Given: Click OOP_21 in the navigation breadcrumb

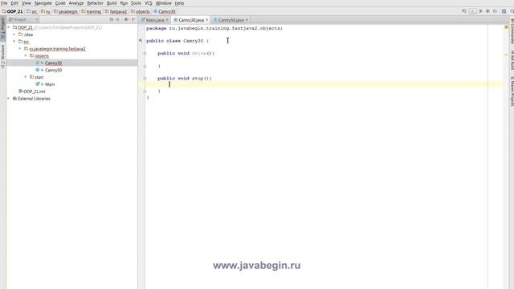Looking at the screenshot, I should (13, 11).
